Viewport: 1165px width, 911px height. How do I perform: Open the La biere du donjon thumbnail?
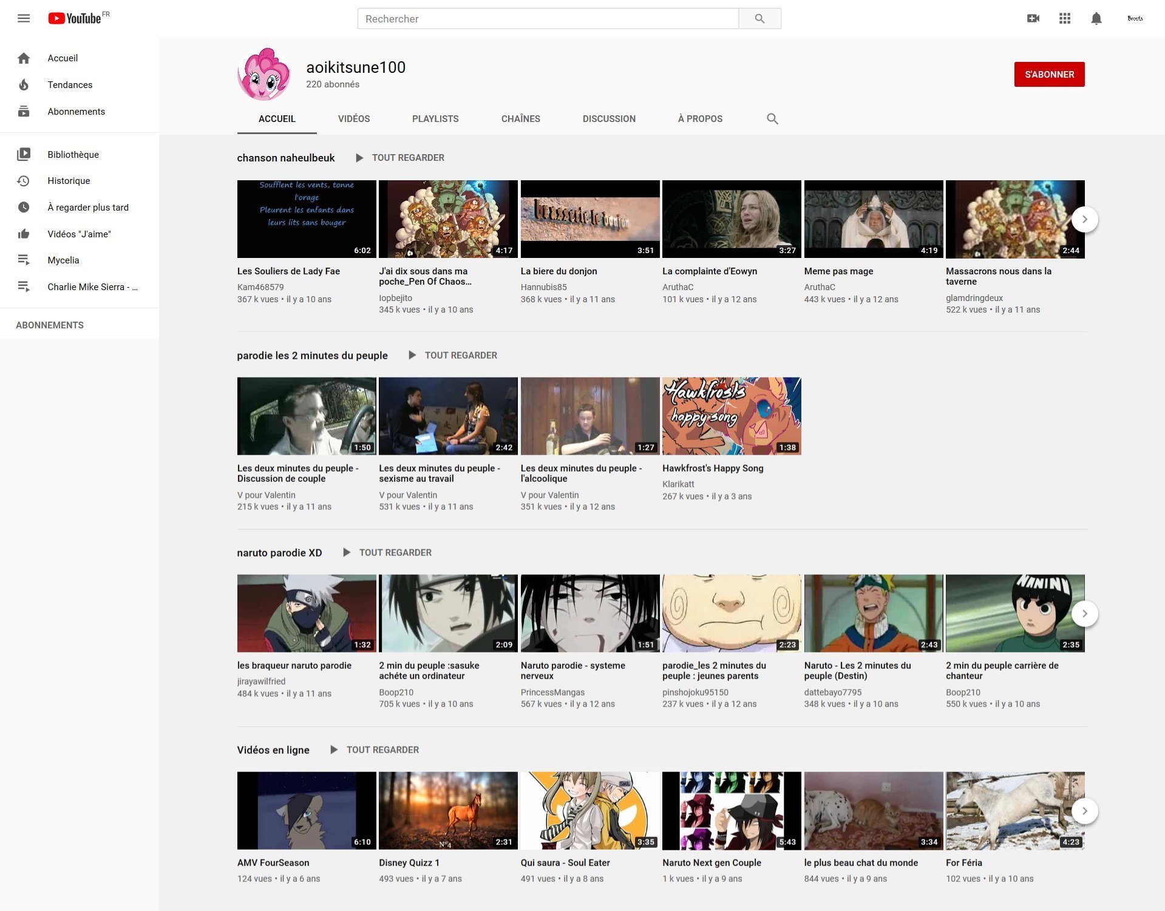tap(589, 219)
